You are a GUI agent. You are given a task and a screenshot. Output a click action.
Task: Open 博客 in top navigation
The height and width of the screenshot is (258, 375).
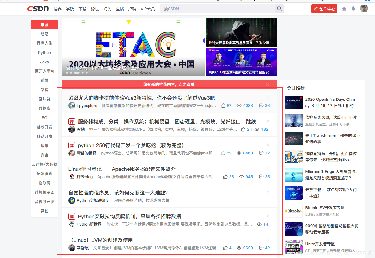pyautogui.click(x=57, y=9)
